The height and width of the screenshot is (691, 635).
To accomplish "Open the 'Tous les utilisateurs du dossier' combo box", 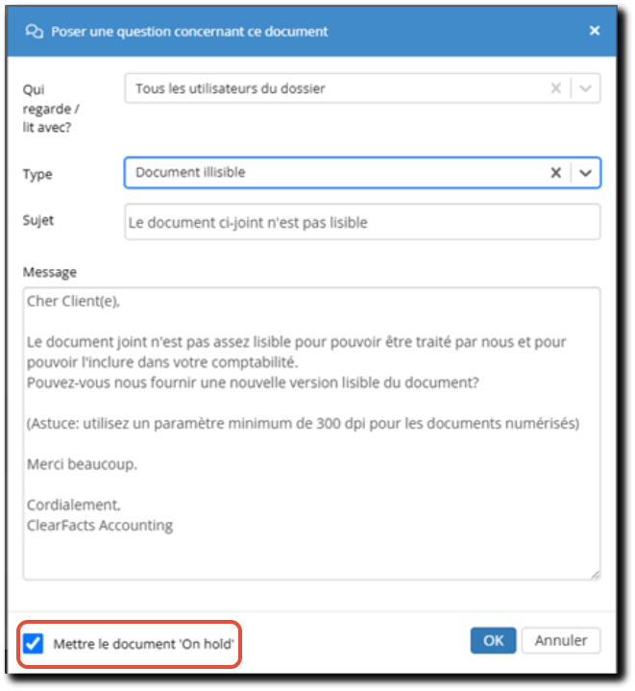I will click(334, 88).
